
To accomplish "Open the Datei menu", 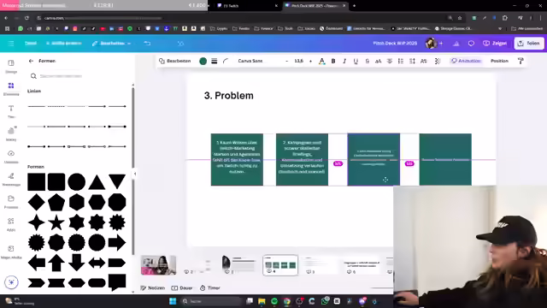I will pos(31,44).
